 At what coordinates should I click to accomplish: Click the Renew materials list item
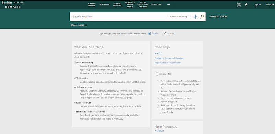169,102
